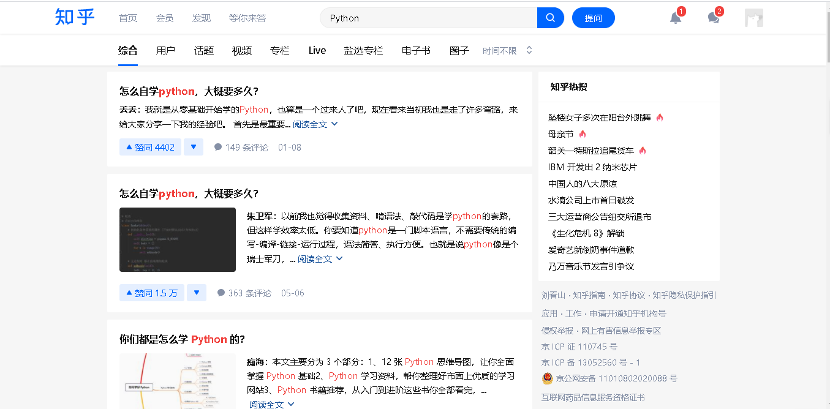Open 等你来答 in the top navigation

(247, 18)
